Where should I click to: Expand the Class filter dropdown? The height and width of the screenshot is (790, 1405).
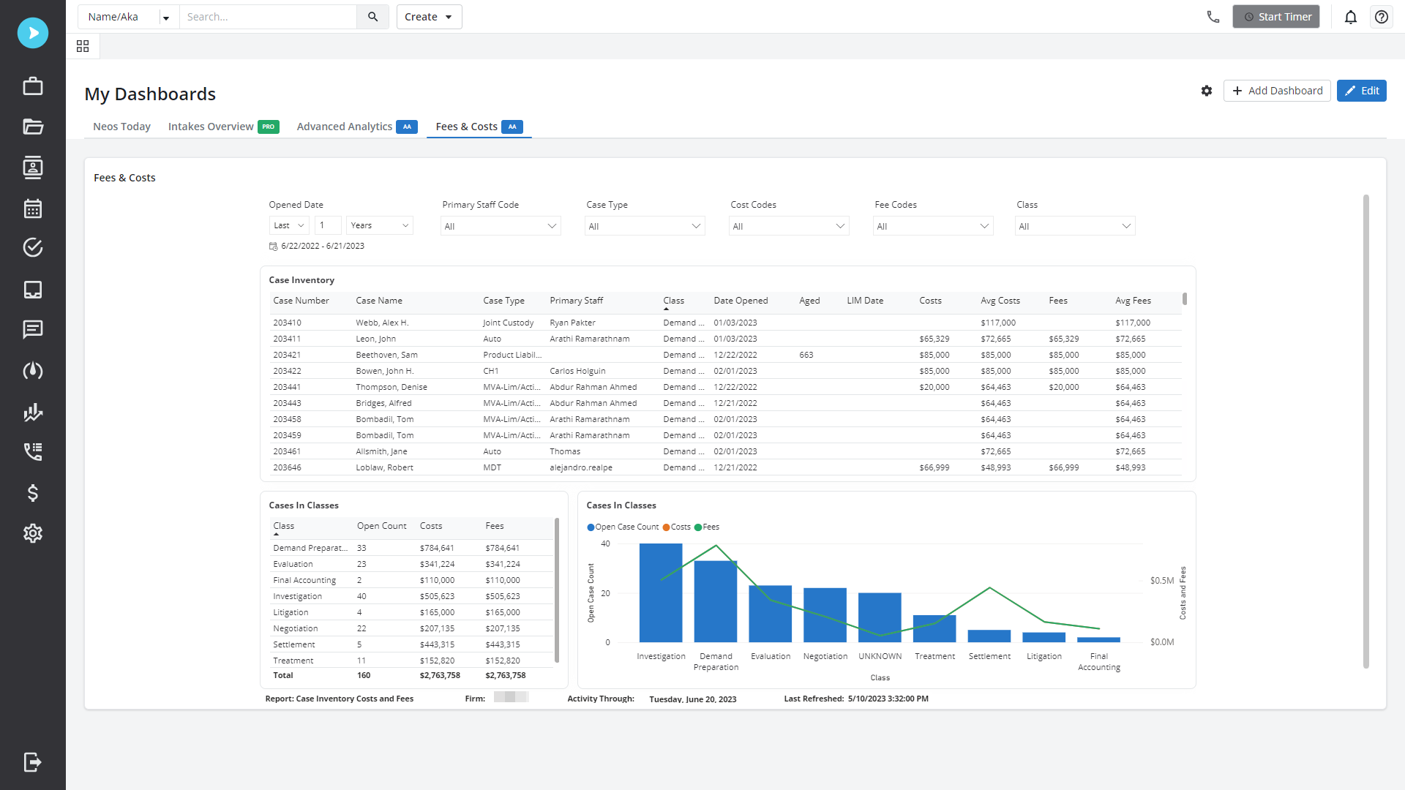click(x=1075, y=226)
